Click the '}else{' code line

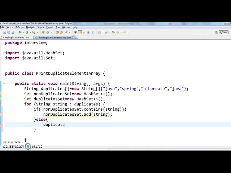click(41, 119)
